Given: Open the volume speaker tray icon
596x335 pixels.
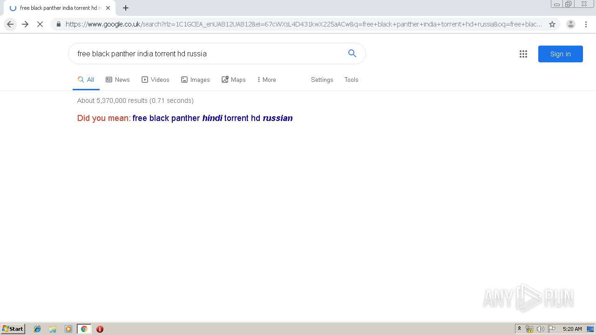Looking at the screenshot, I should 540,329.
